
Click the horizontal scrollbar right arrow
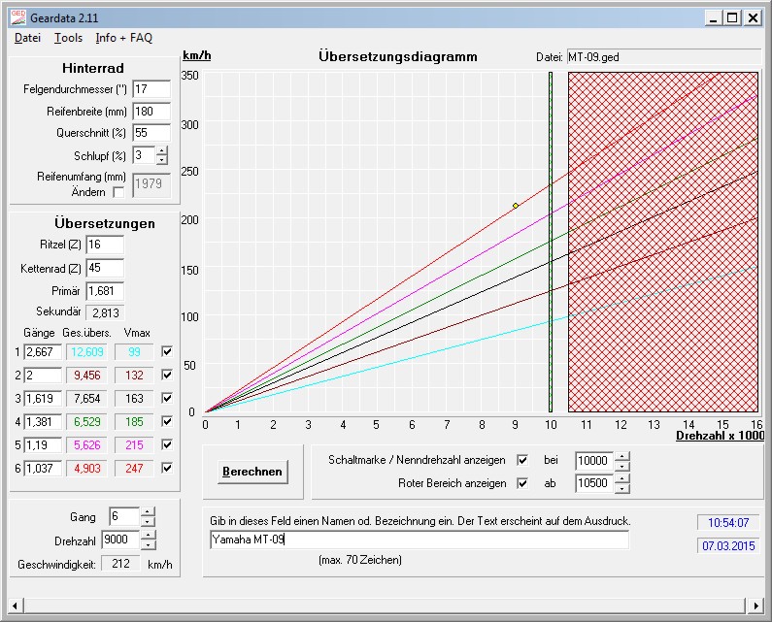755,606
